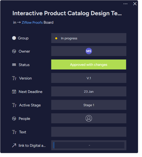
Task: Close the item card panel
Action: (135, 4)
